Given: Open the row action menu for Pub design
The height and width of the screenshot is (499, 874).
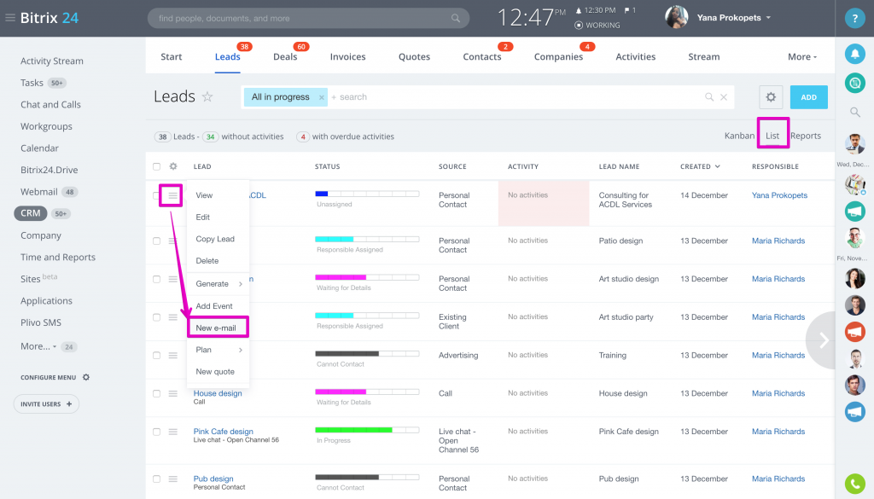Looking at the screenshot, I should pos(172,479).
